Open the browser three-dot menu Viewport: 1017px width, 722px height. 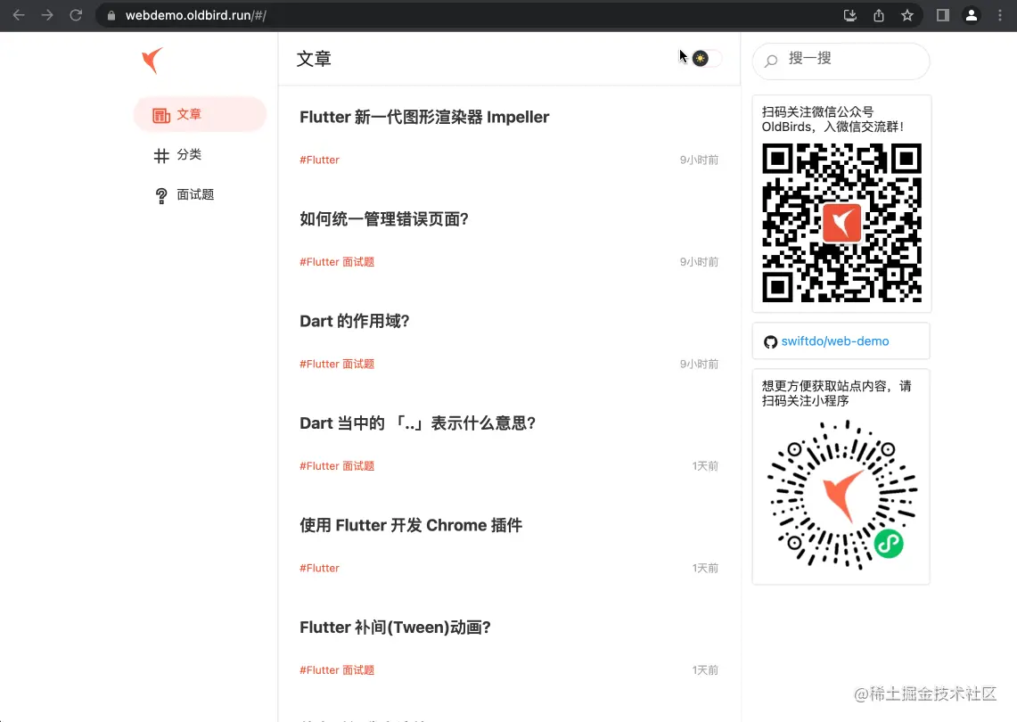pos(1000,15)
